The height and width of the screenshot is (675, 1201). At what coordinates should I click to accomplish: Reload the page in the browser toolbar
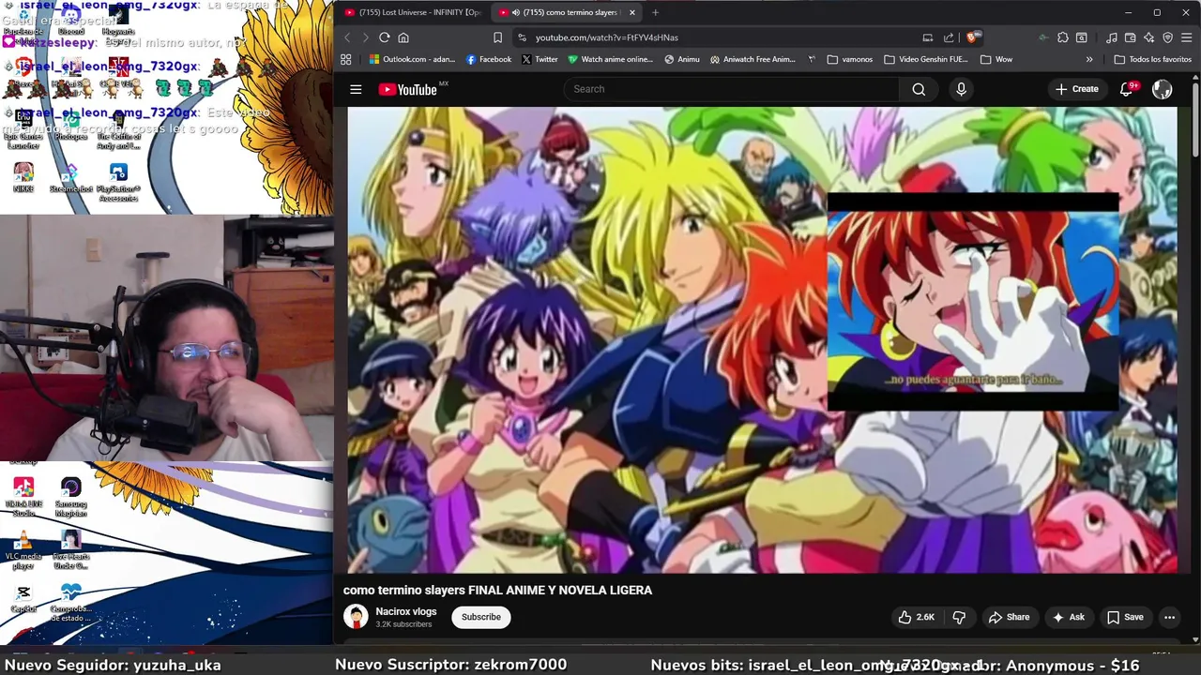coord(385,37)
